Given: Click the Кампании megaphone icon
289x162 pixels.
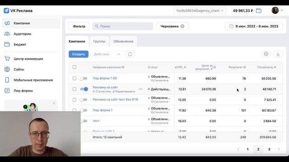Looking at the screenshot, I should pos(7,23).
